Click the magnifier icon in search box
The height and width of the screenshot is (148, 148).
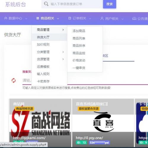pos(46,4)
